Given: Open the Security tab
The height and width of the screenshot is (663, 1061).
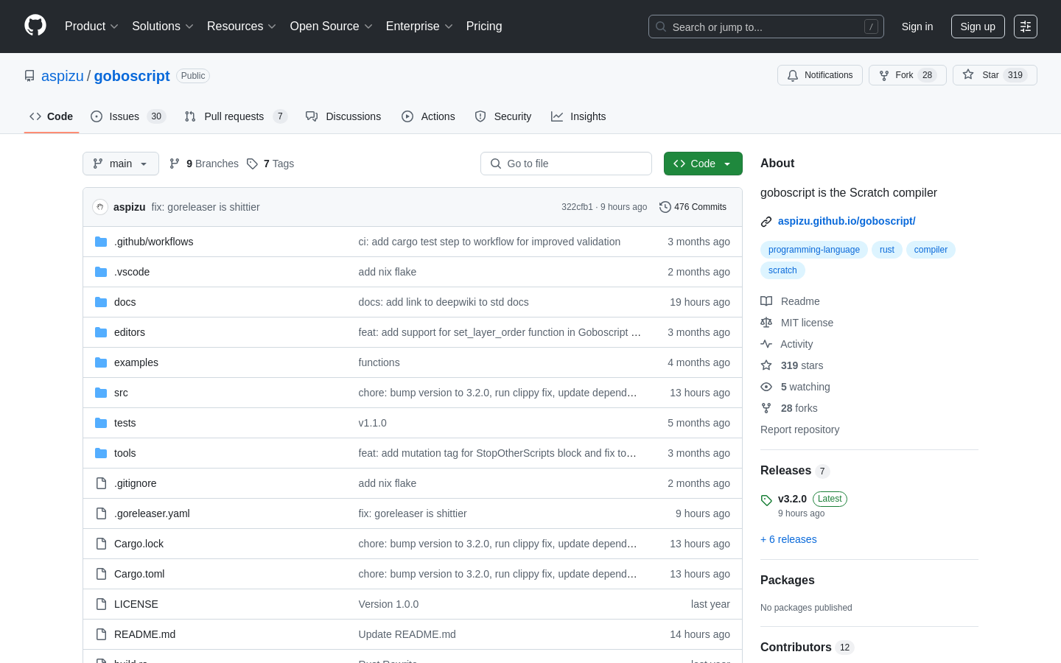Looking at the screenshot, I should point(503,116).
